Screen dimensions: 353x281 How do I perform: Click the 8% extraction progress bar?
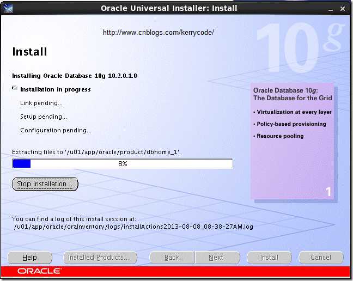(123, 163)
